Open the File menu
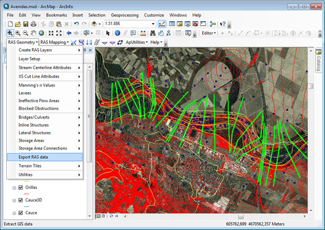 [10, 15]
